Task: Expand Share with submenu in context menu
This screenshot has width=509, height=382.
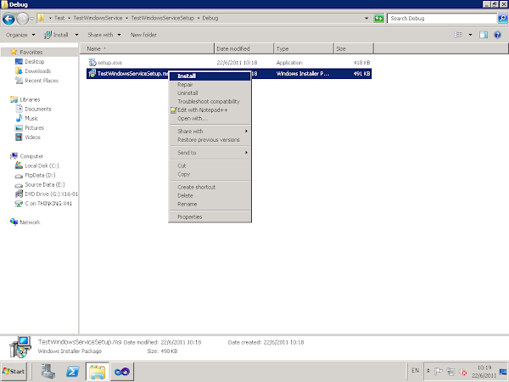Action: 210,132
